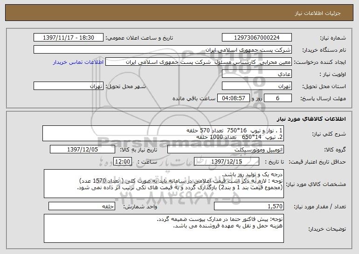The height and width of the screenshot is (254, 359).
Task: Click the ساعت field showing 12:00
Action: [123, 162]
